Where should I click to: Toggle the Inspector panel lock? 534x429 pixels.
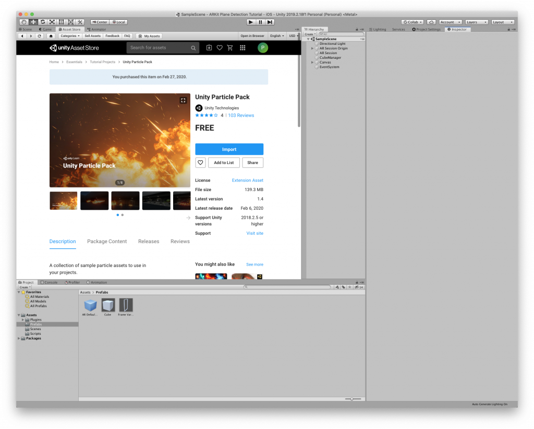click(509, 30)
